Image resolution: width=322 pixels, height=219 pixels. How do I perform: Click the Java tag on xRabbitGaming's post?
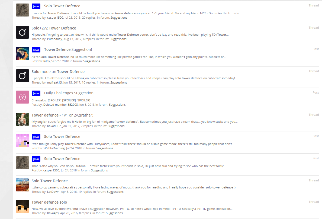tap(36, 137)
